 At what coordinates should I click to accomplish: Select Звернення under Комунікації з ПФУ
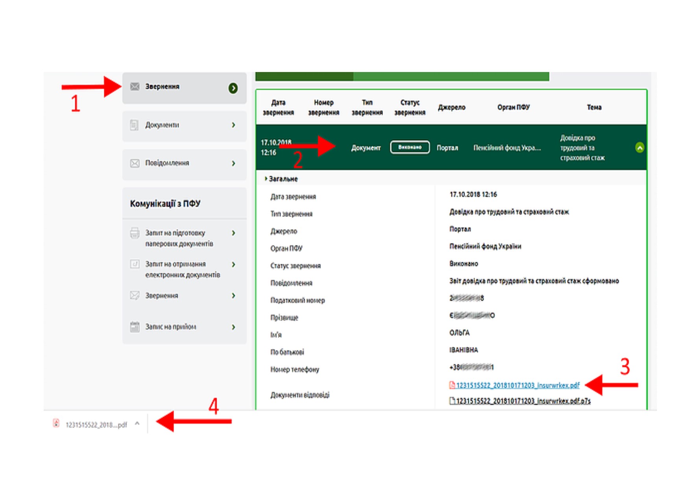click(162, 296)
